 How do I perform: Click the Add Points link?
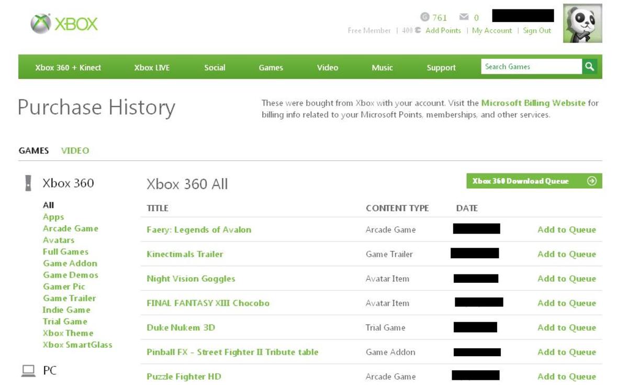pos(443,30)
